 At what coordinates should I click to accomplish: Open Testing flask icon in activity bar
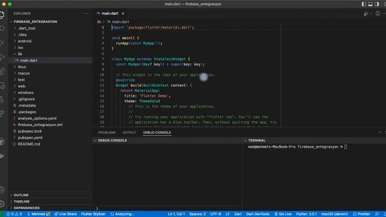click(x=2, y=99)
